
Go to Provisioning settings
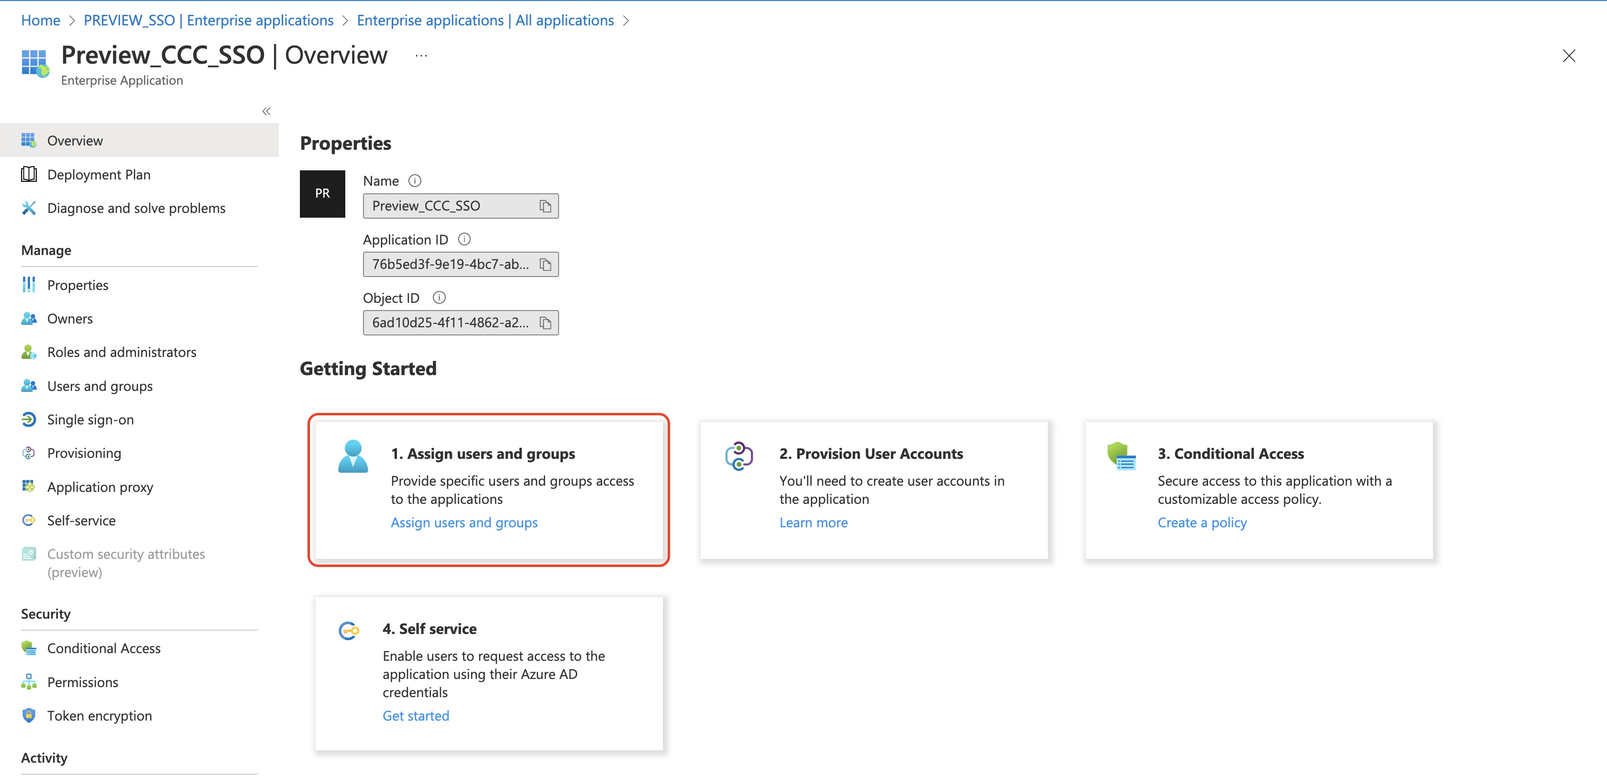(84, 454)
